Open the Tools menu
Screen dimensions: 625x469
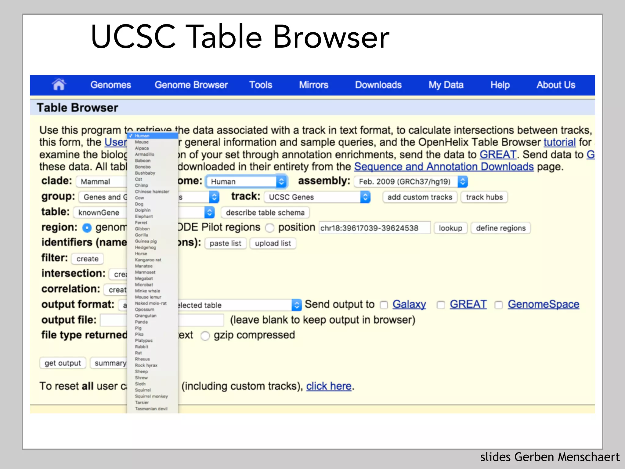point(261,85)
